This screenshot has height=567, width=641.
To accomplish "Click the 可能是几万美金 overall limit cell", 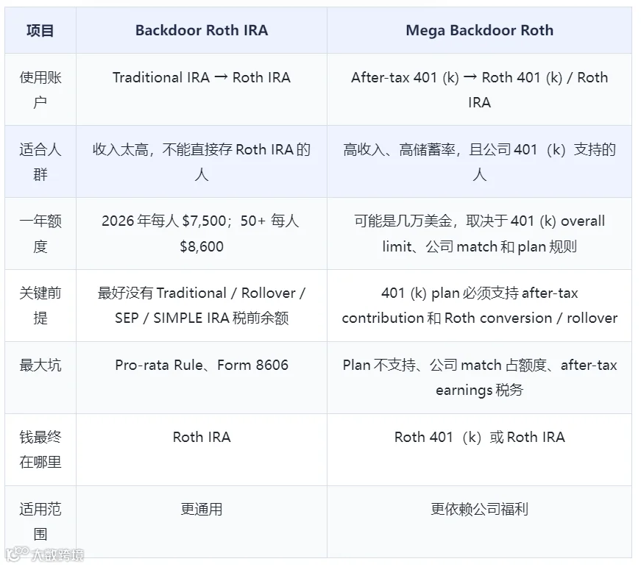I will [479, 234].
